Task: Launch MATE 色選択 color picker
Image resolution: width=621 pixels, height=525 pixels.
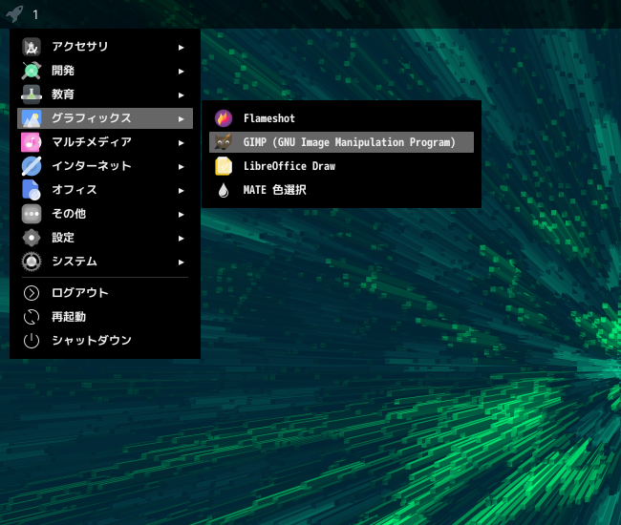Action: [341, 190]
